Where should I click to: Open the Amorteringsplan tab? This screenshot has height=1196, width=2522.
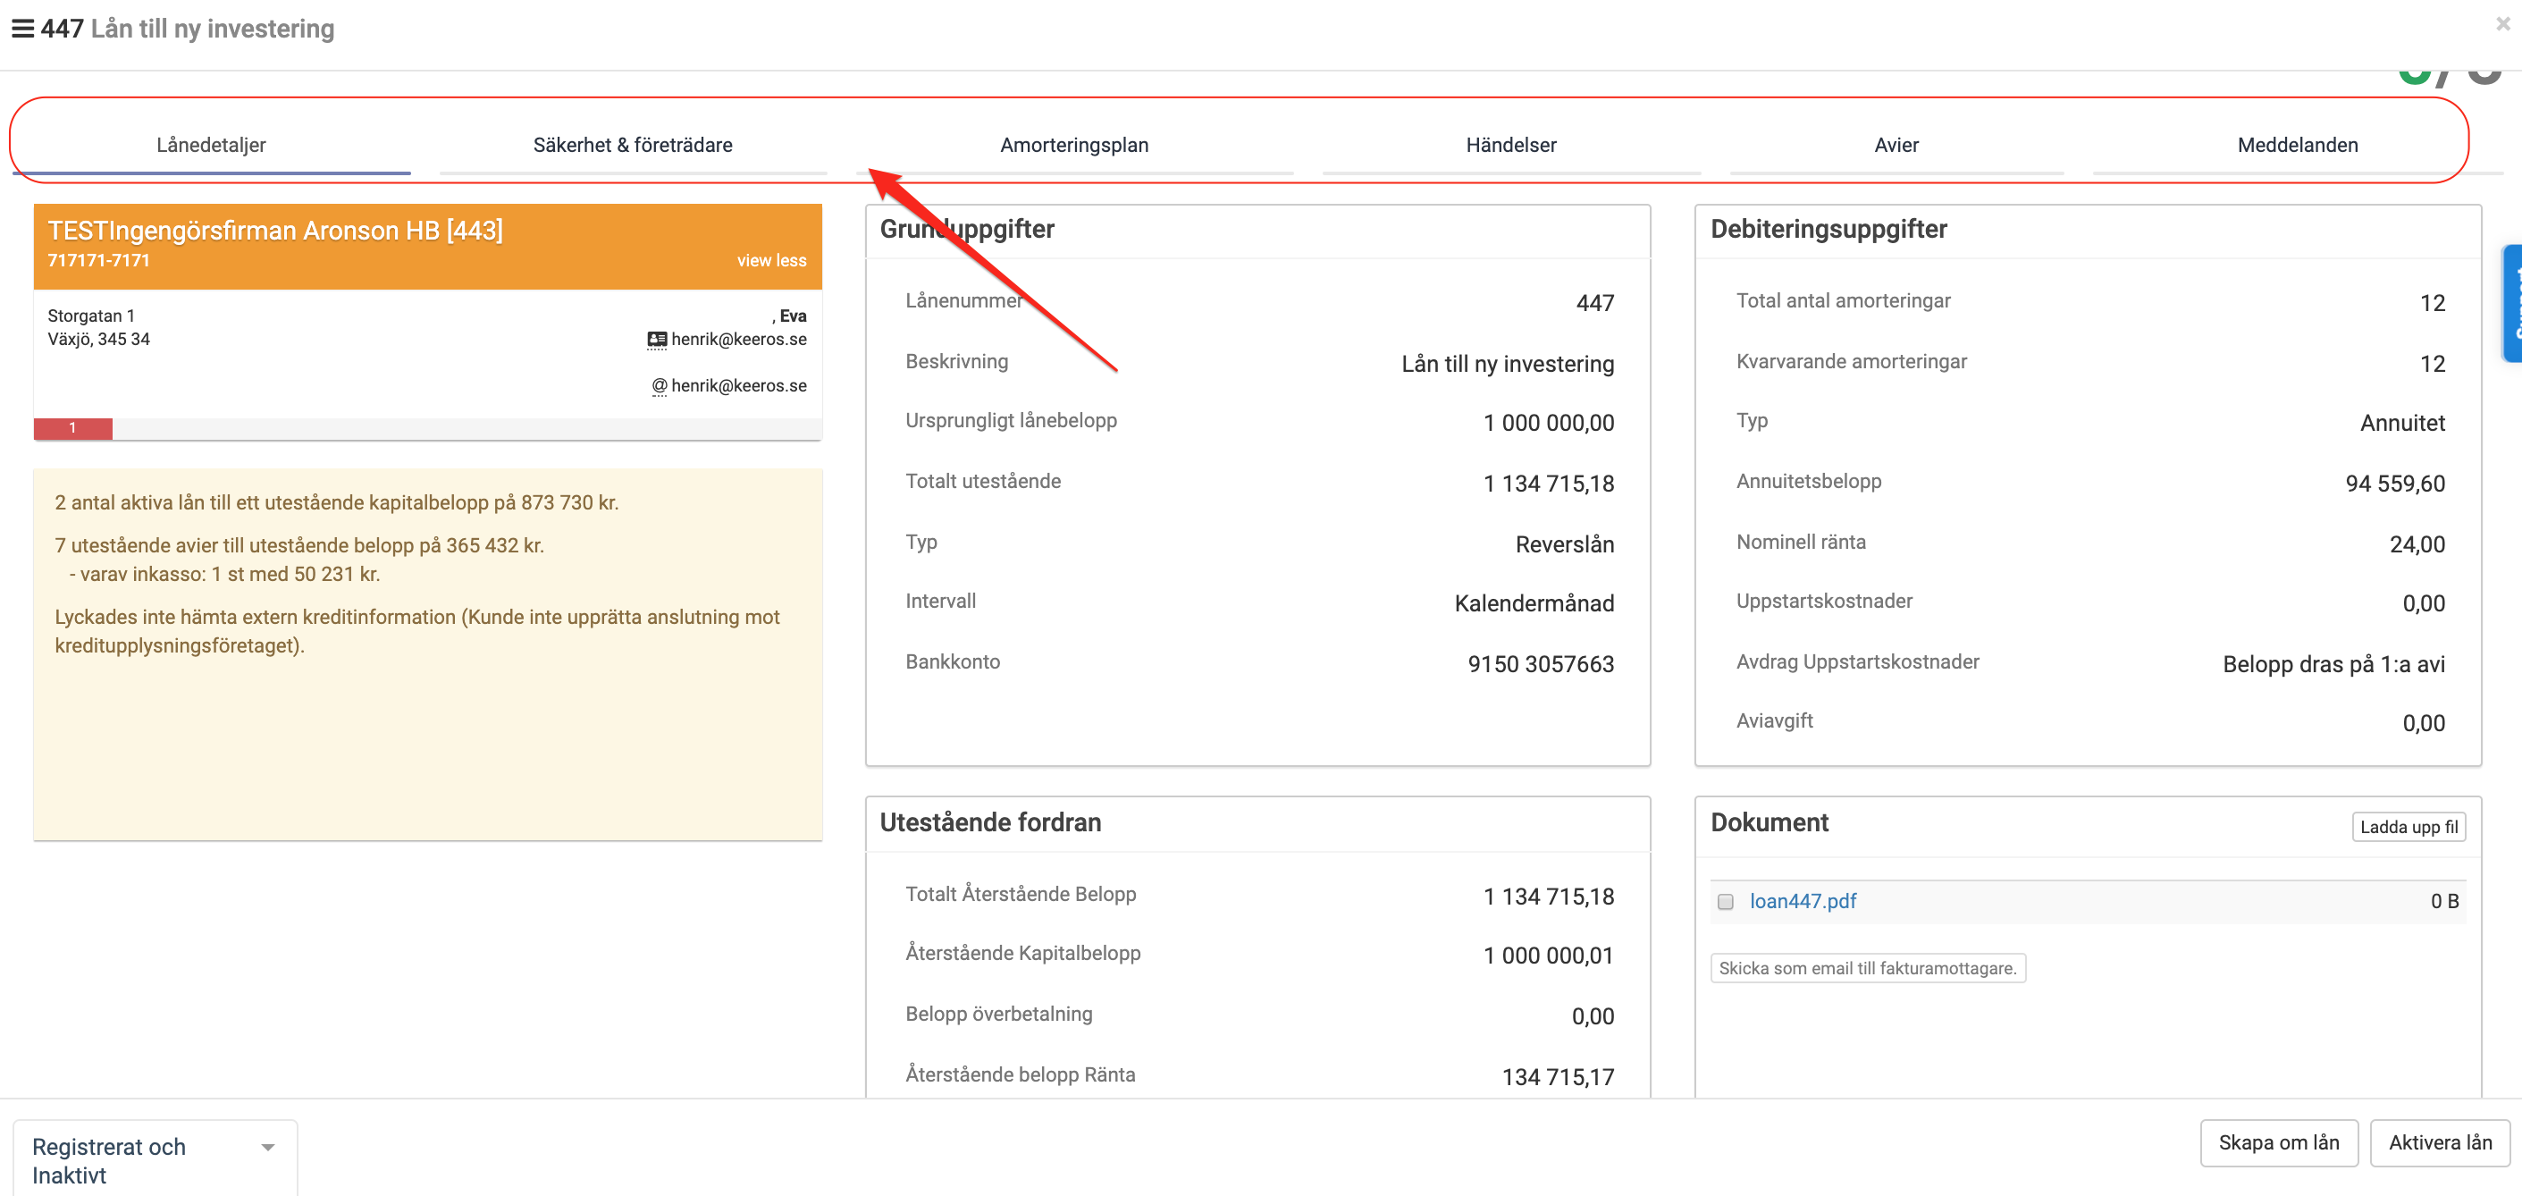click(1074, 145)
